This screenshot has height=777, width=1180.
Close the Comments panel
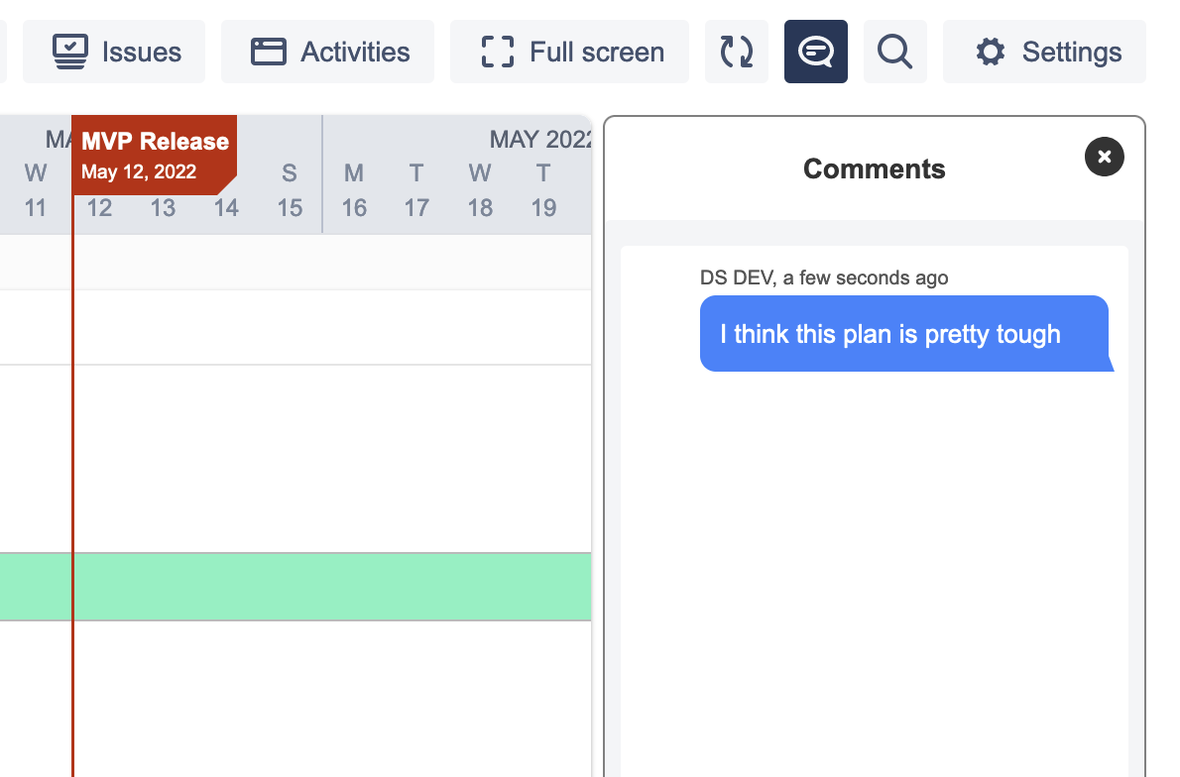coord(1104,157)
